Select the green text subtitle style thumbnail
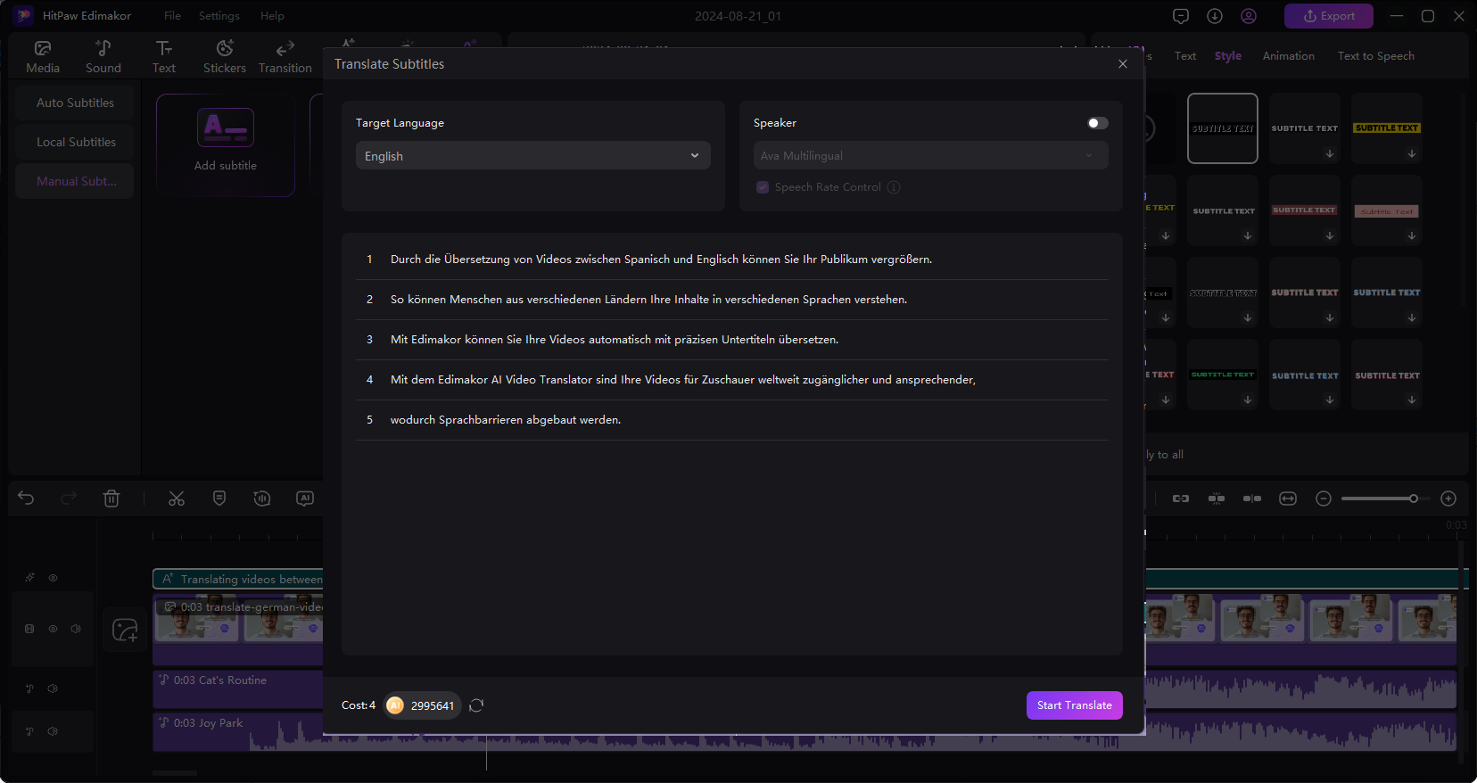 pos(1223,375)
